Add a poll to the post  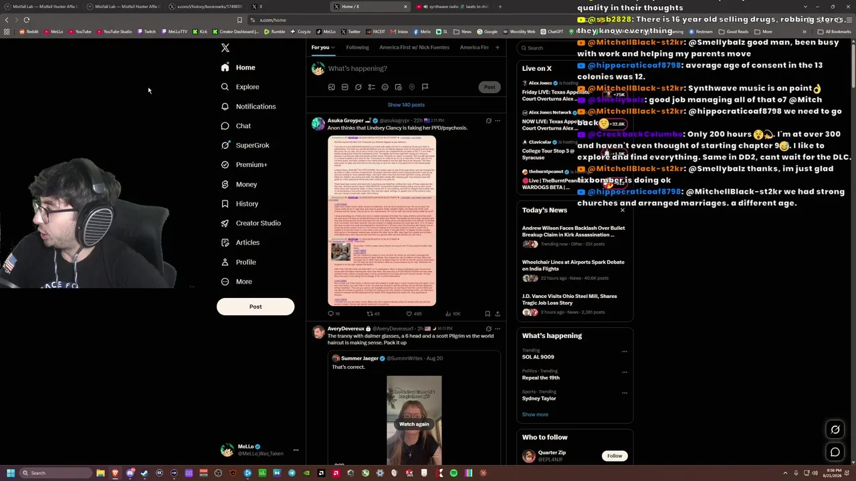(372, 87)
